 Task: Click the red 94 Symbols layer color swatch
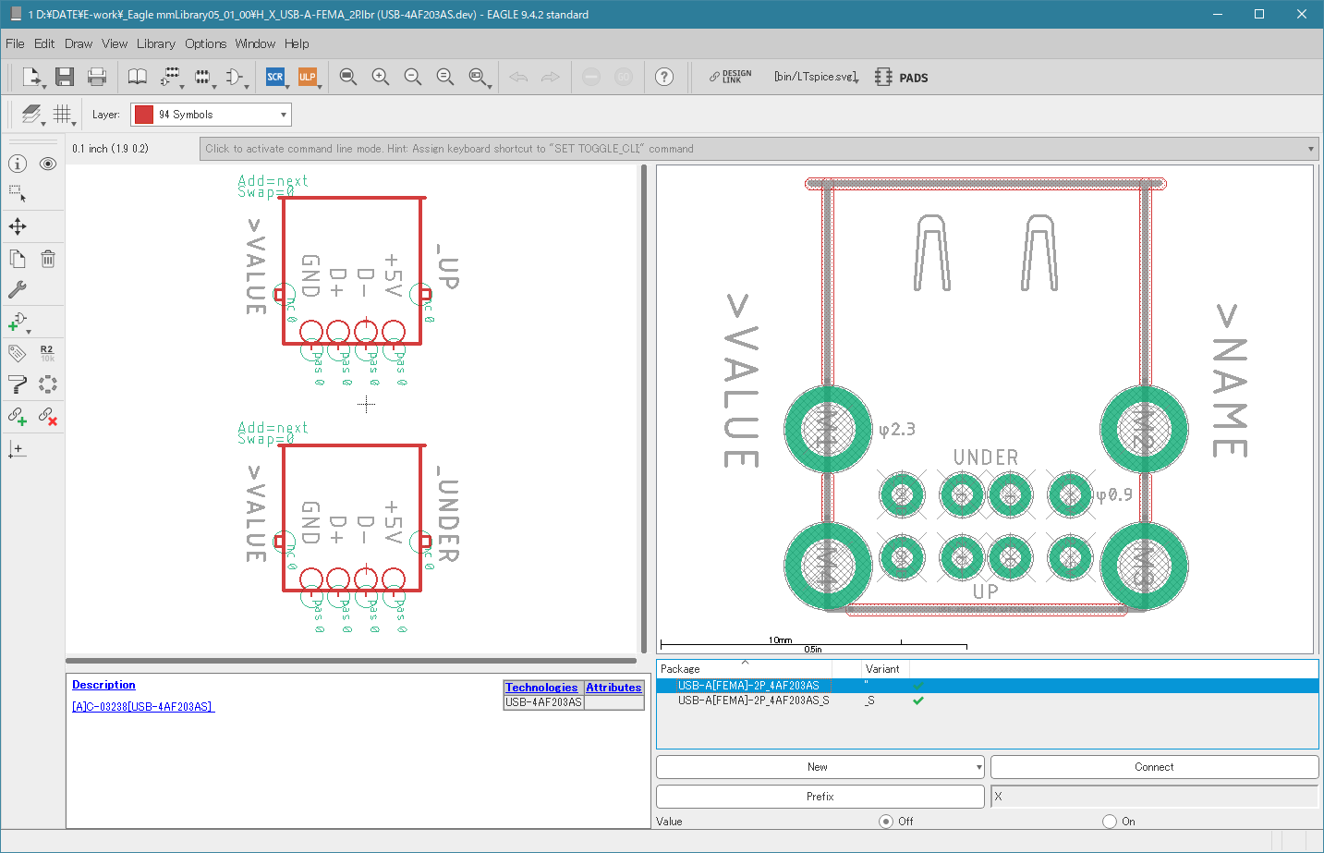coord(144,115)
